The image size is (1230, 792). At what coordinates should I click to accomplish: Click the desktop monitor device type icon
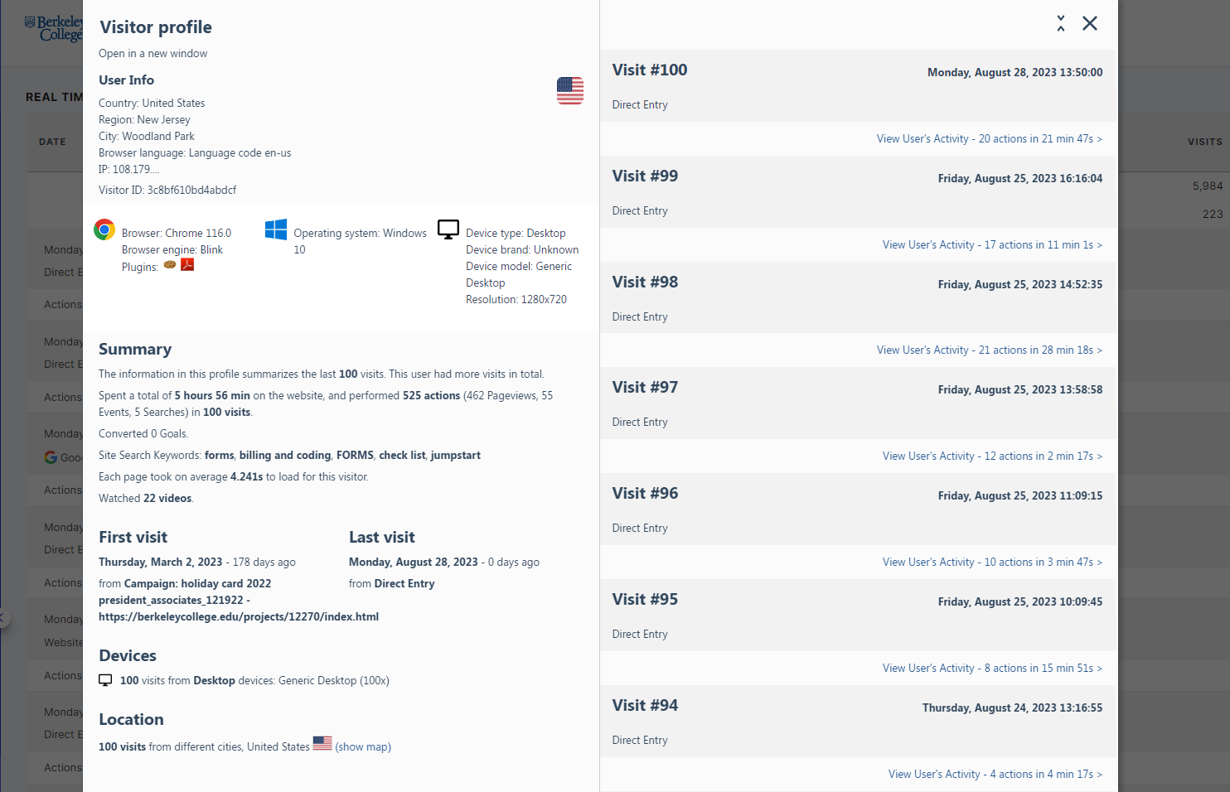(x=448, y=229)
